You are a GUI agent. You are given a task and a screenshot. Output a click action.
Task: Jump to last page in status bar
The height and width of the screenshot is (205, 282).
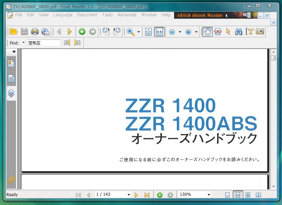[147, 195]
